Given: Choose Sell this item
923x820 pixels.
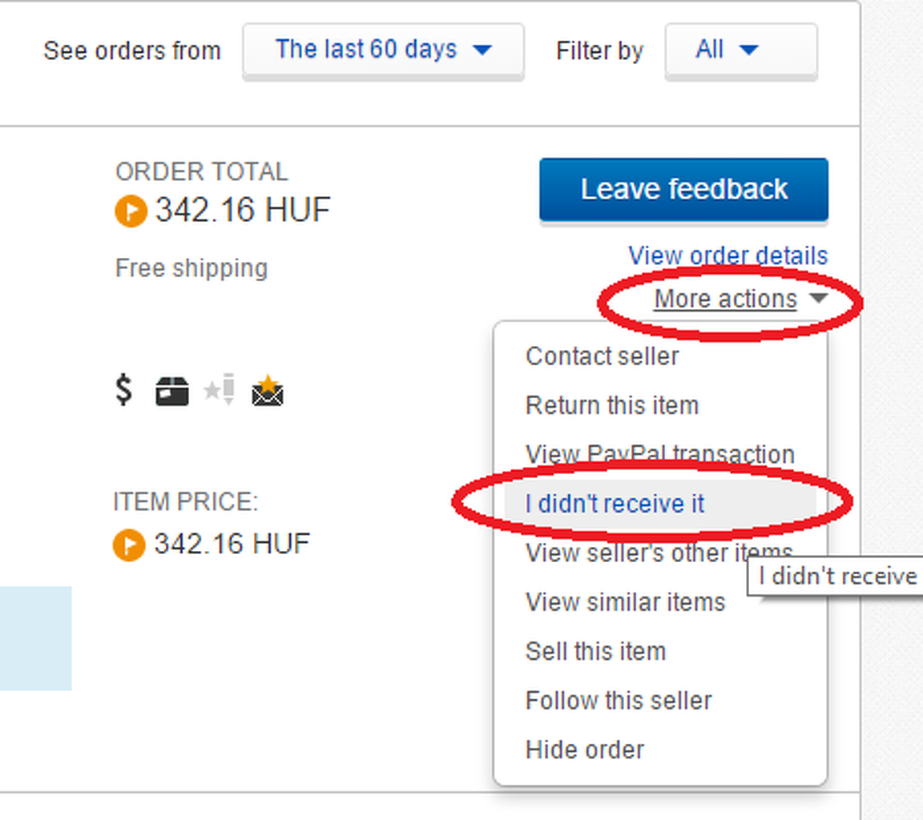Looking at the screenshot, I should click(595, 651).
